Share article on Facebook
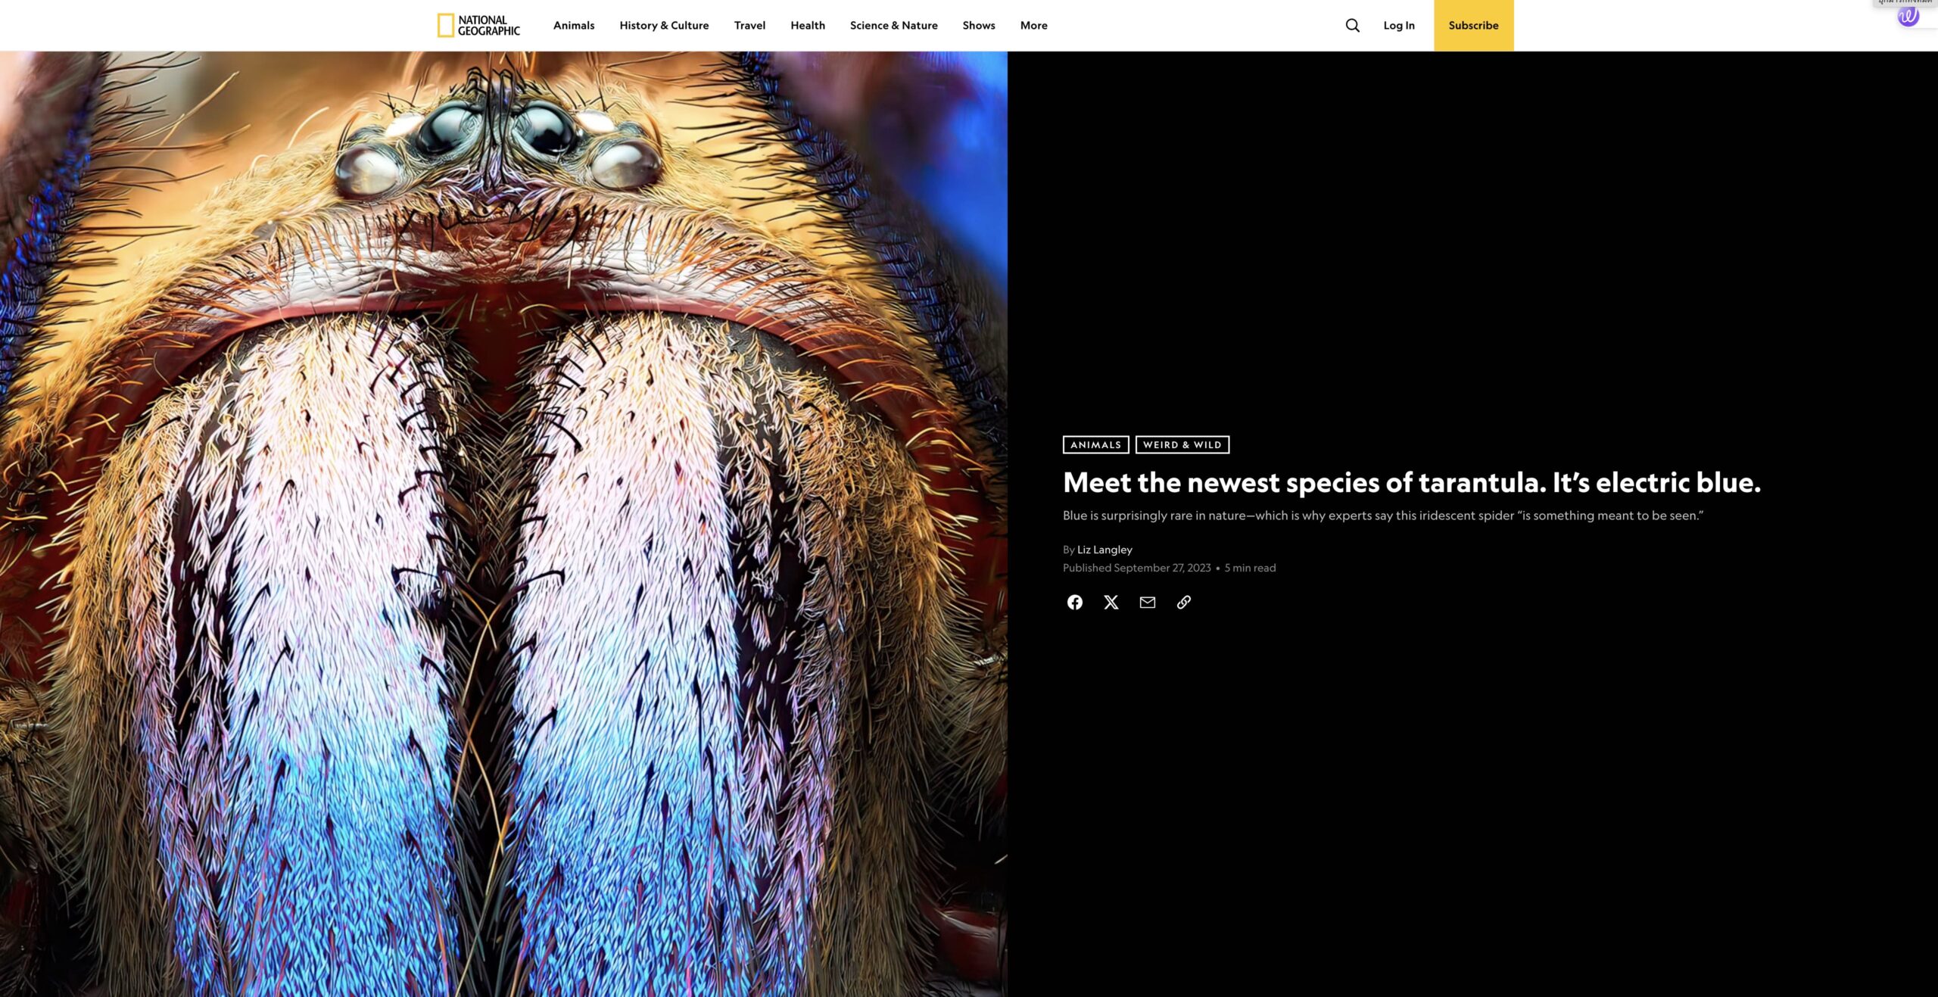 coord(1074,602)
